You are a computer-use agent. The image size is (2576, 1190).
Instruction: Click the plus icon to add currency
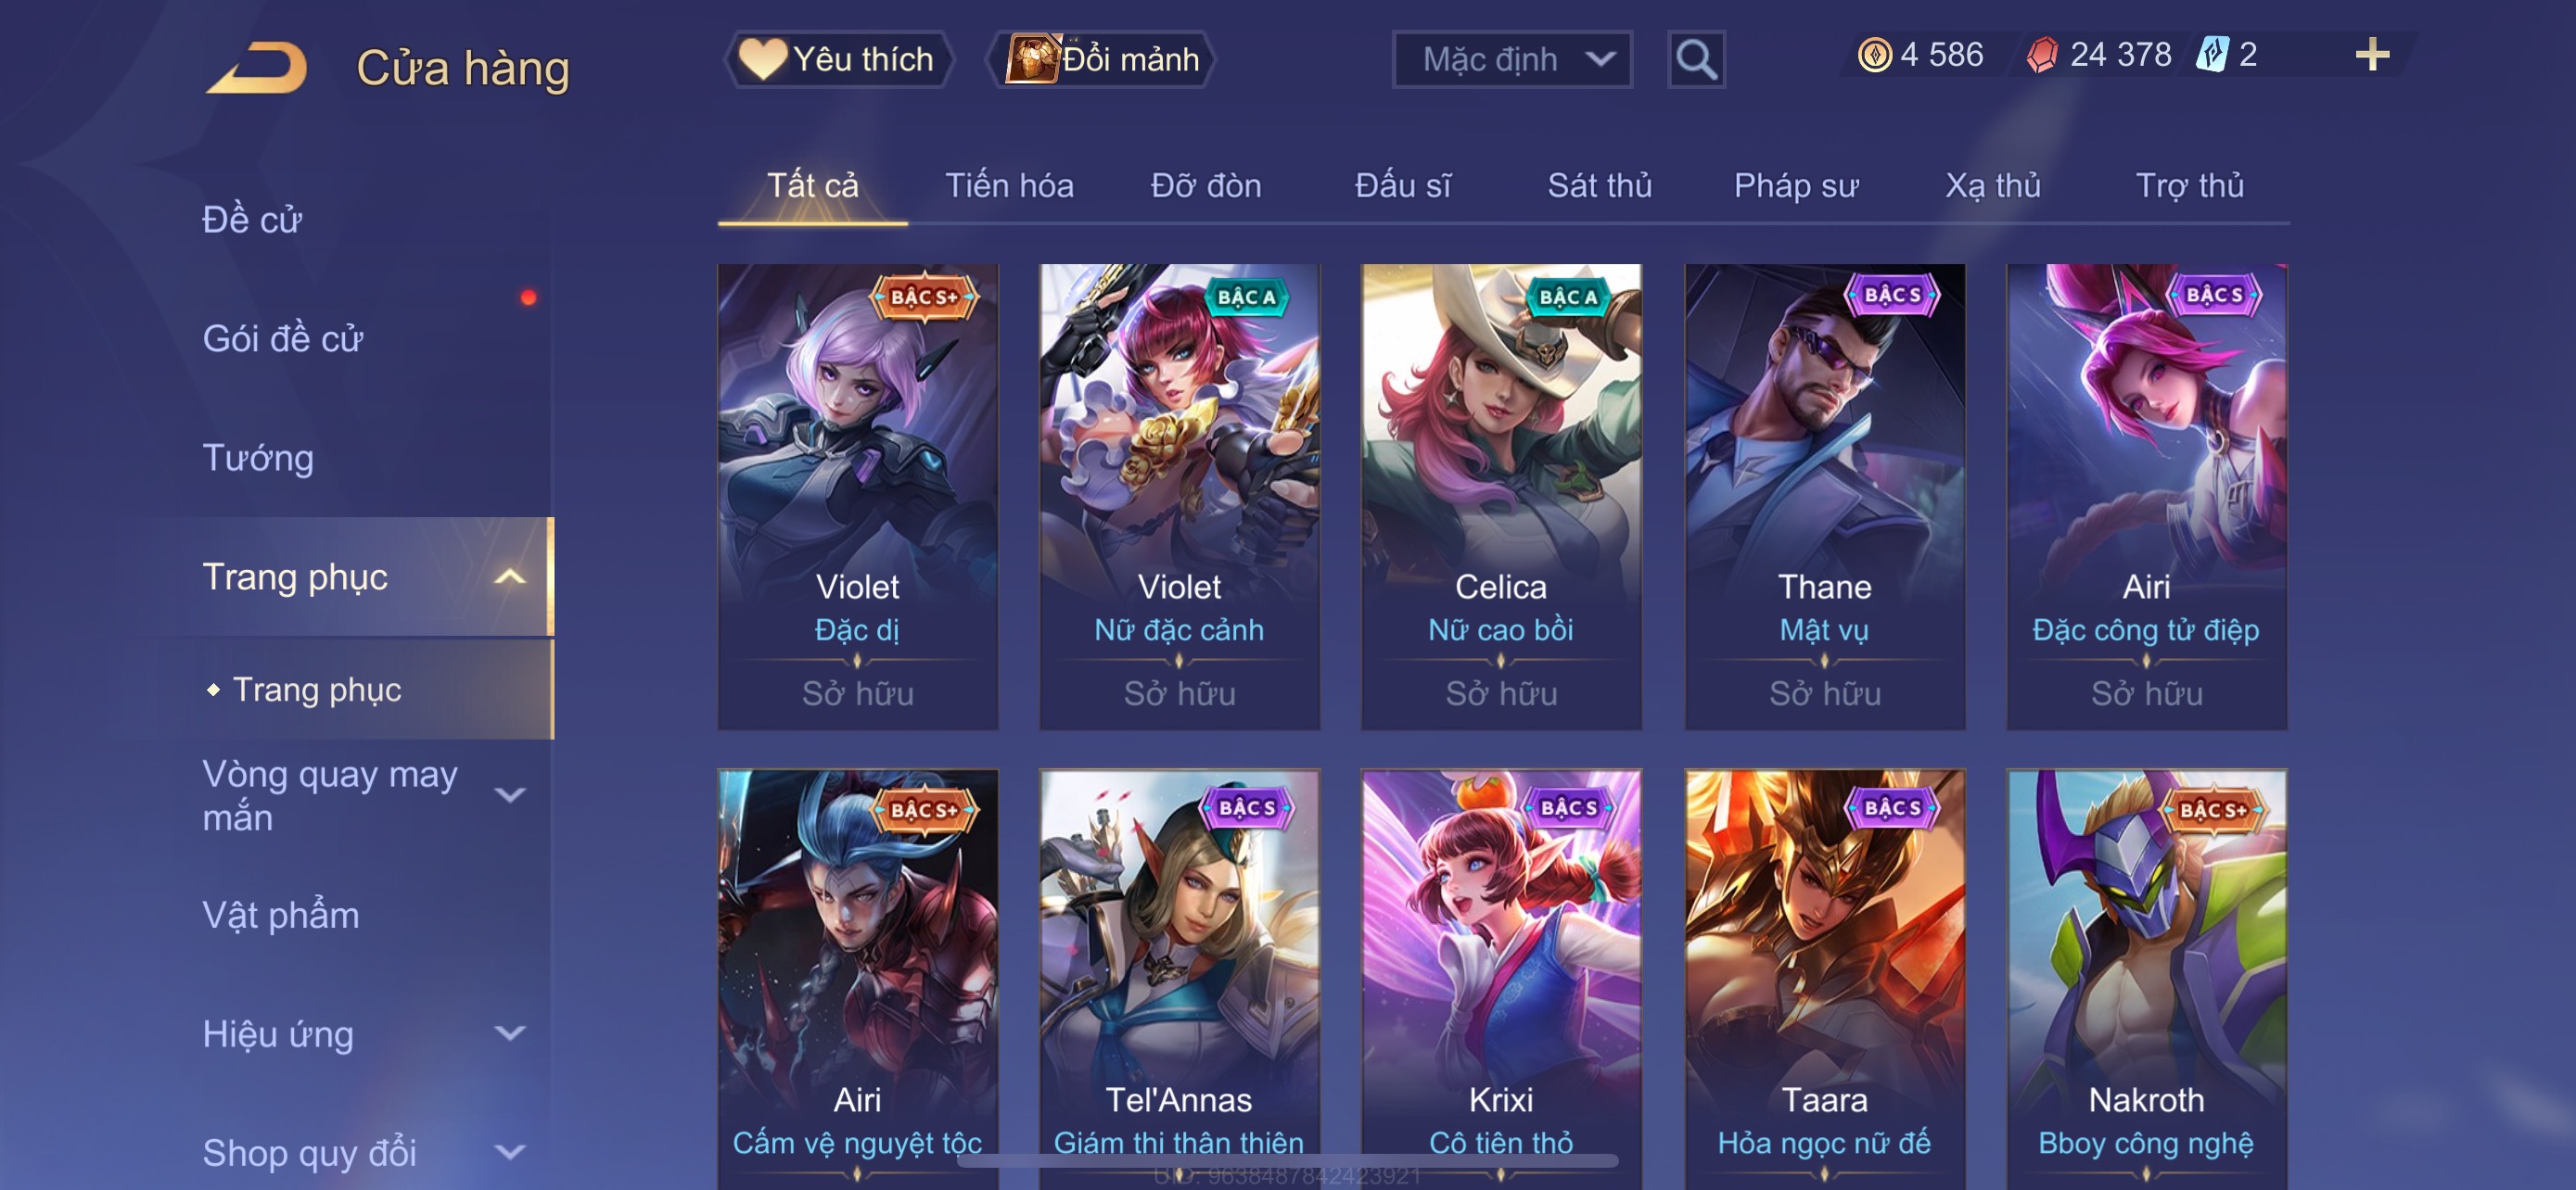pyautogui.click(x=2372, y=54)
